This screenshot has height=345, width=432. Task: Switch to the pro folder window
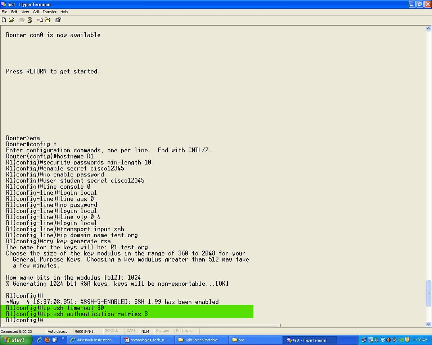[256, 340]
